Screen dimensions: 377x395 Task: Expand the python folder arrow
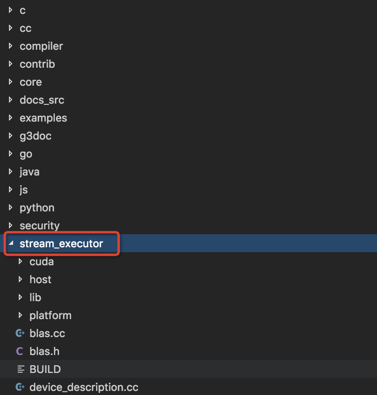pos(11,208)
